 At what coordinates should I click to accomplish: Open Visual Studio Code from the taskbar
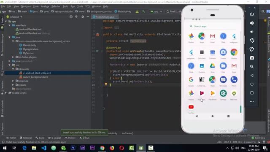coord(44,148)
